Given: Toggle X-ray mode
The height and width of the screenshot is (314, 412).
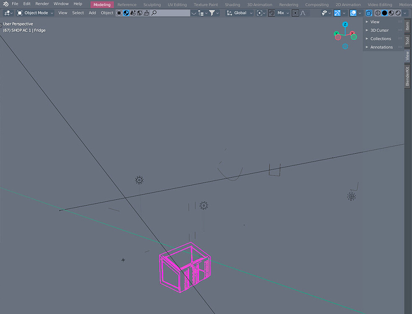Looking at the screenshot, I should (369, 13).
